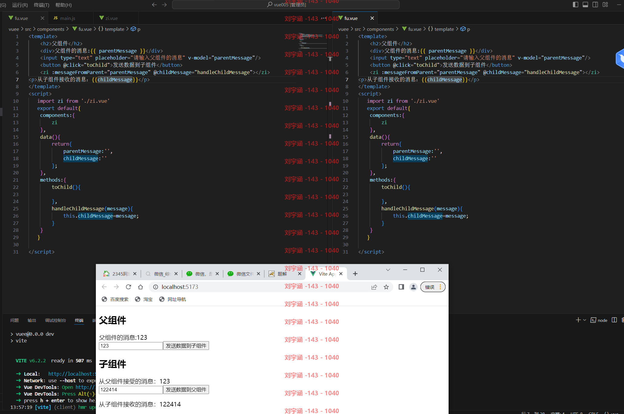Screen dimensions: 624x414
Task: Select template in left breadcrumb
Action: point(114,29)
